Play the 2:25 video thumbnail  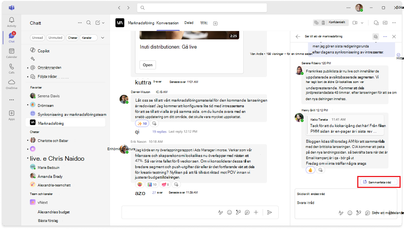(189, 35)
